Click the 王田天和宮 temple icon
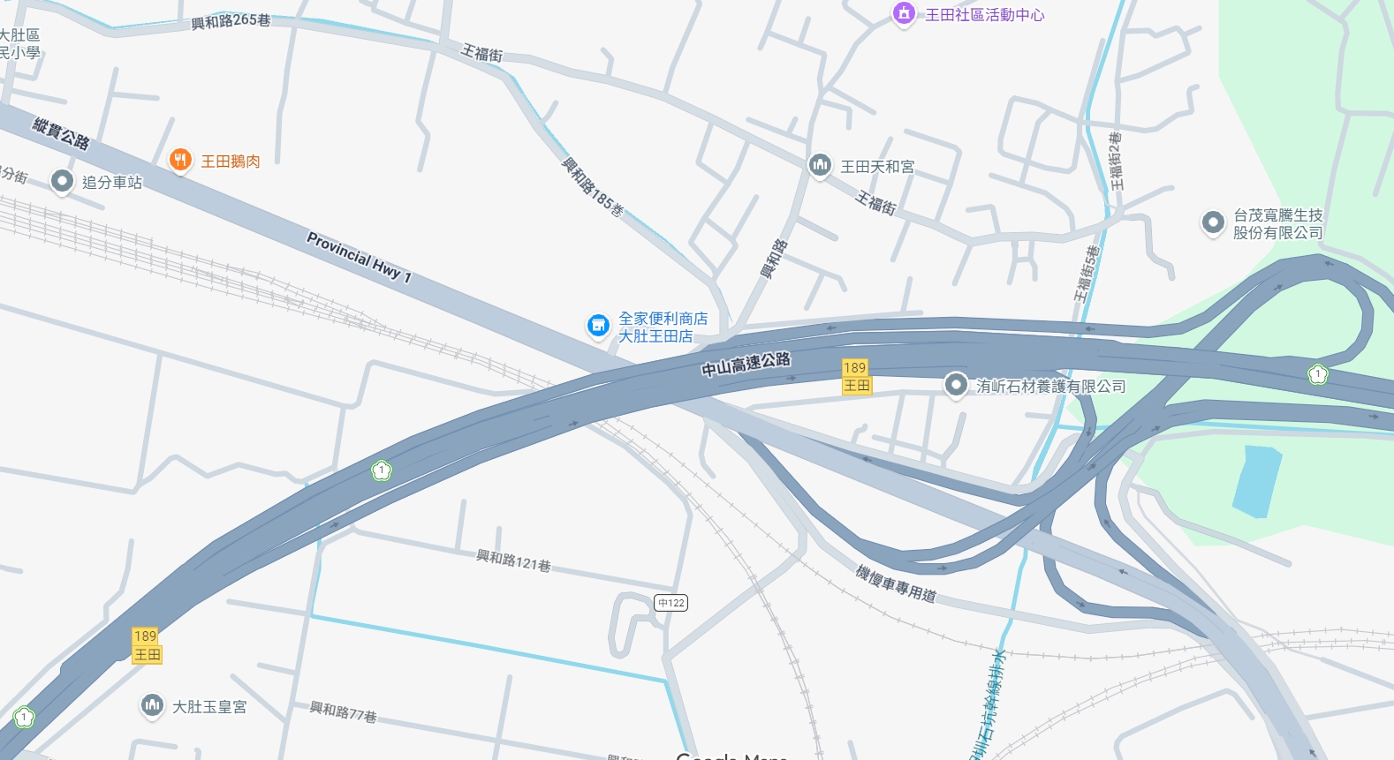 [820, 166]
